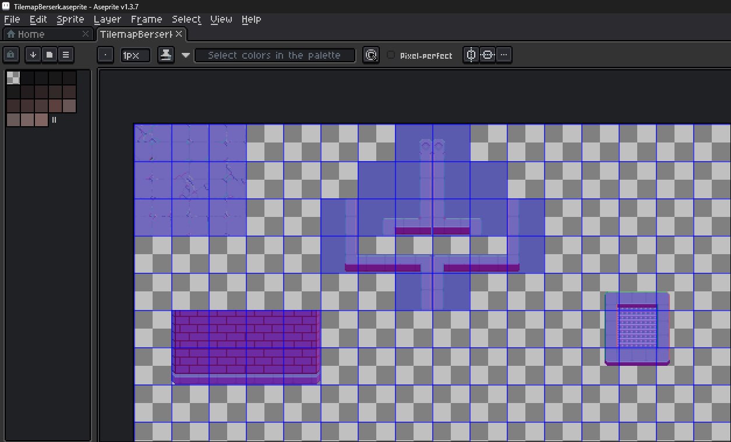731x442 pixels.
Task: Click the 'Select colors in the palette' field
Action: point(274,55)
